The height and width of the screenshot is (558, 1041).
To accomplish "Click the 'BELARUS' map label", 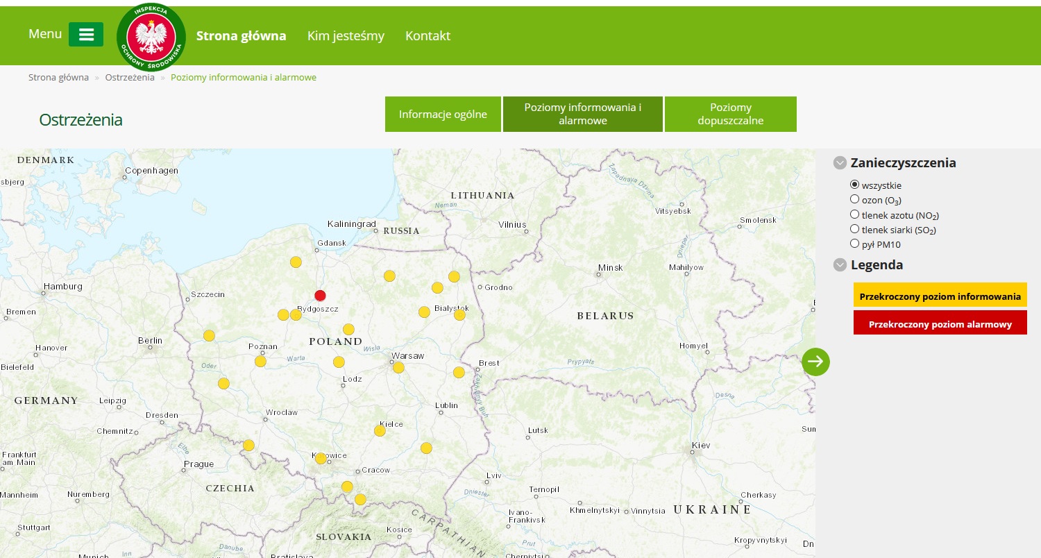I will tap(606, 316).
